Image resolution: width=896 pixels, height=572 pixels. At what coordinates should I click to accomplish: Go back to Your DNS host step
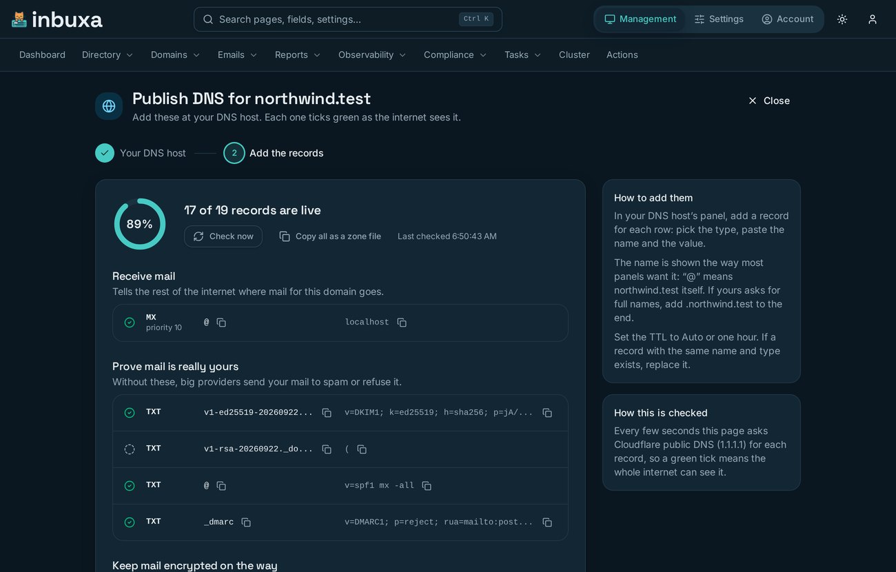[141, 153]
